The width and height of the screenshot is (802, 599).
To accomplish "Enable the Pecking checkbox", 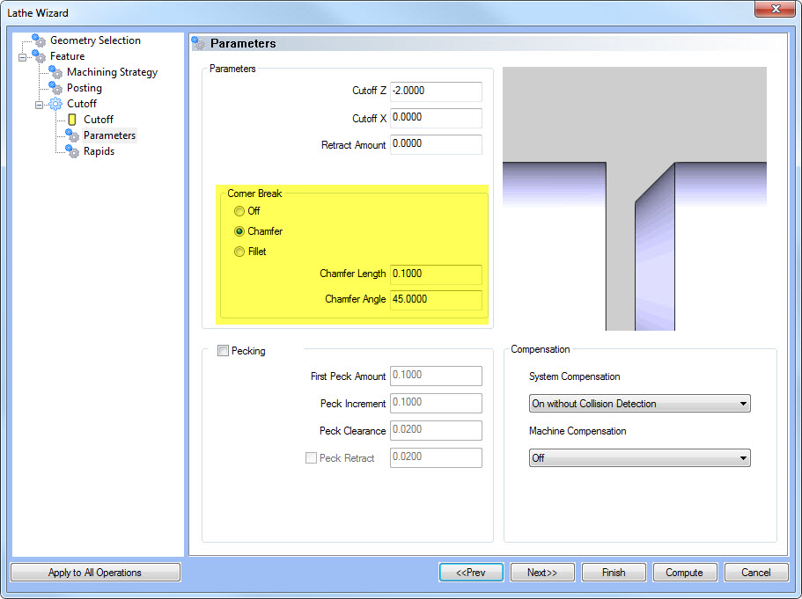I will 223,351.
